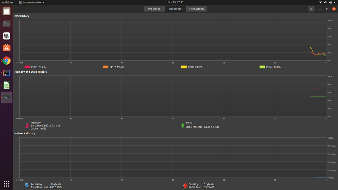Change the CPU1 red color swatch
The width and height of the screenshot is (338, 190).
(27, 67)
